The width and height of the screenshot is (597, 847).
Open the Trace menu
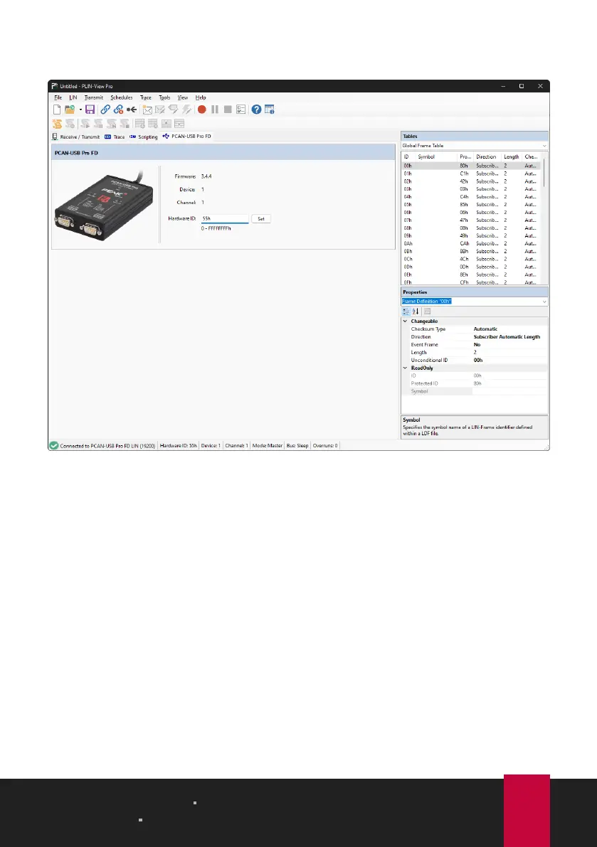pos(146,97)
